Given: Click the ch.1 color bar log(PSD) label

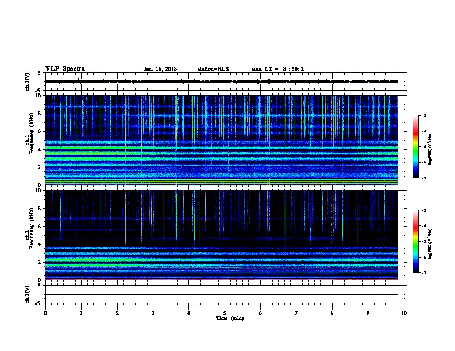Looking at the screenshot, I should pyautogui.click(x=430, y=150).
